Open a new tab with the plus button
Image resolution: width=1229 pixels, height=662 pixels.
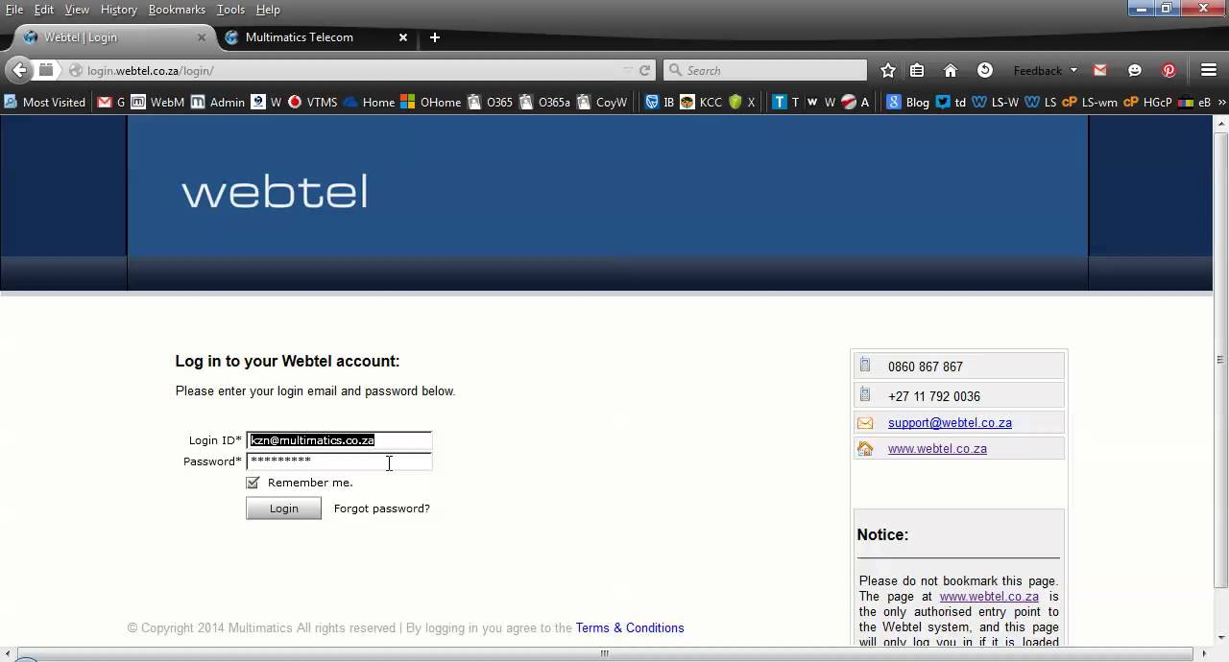pos(435,37)
